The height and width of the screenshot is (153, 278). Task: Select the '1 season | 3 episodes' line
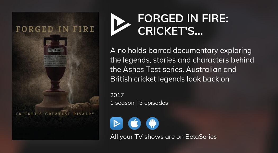139,103
